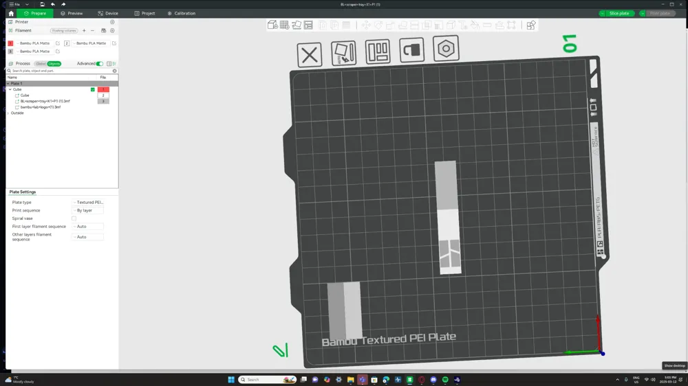Screen dimensions: 688x386
Task: Open filament 2 Bambu PLA Matte dropdown
Action: pos(91,43)
